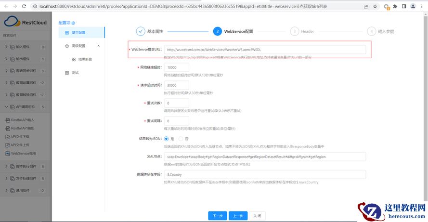Go to step 1 基本属性
The width and height of the screenshot is (428, 222).
click(150, 31)
